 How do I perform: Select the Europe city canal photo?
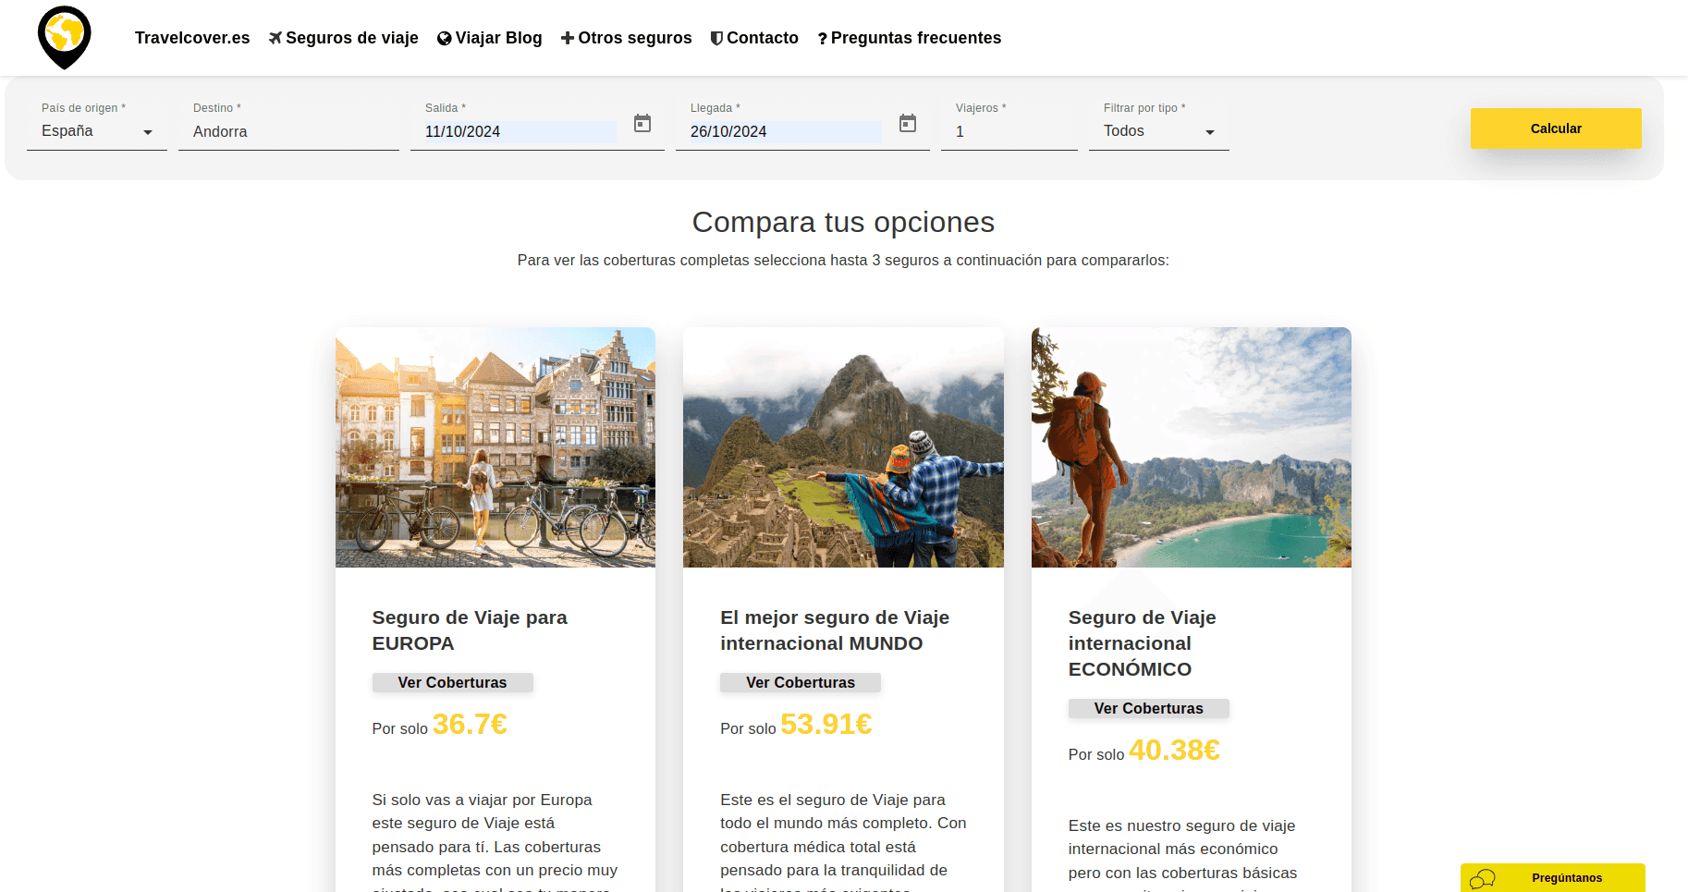point(495,447)
